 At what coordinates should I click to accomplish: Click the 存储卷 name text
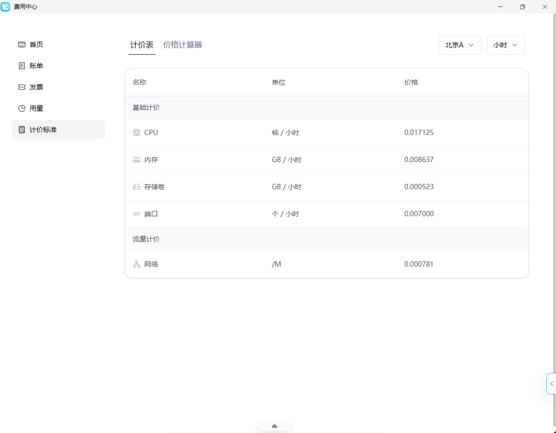coord(154,187)
